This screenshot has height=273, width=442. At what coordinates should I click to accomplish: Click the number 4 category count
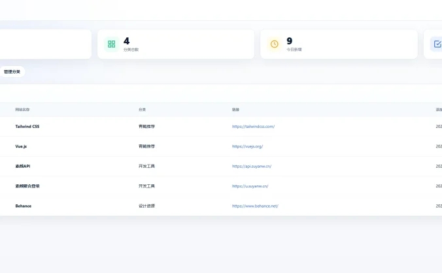pos(127,41)
